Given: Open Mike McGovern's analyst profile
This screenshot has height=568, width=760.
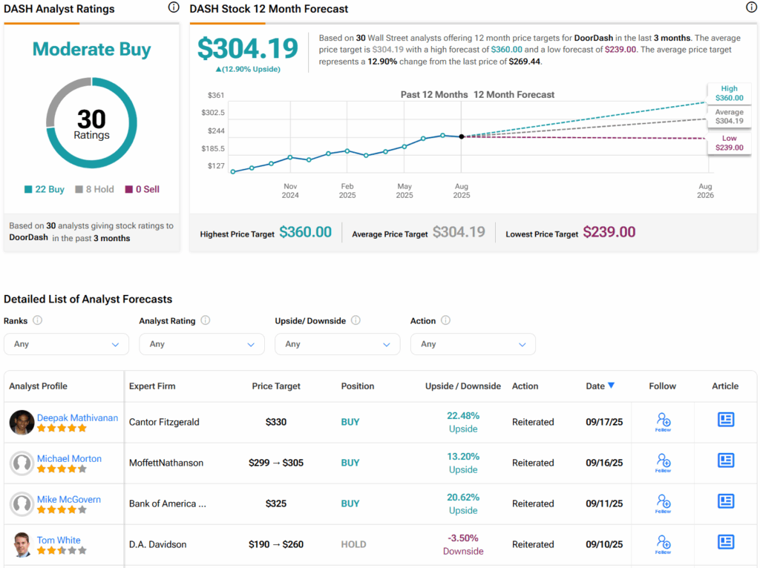Looking at the screenshot, I should 69,499.
